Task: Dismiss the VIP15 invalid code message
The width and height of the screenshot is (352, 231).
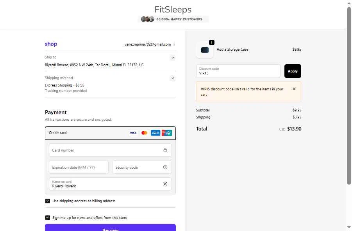Action: [x=294, y=89]
